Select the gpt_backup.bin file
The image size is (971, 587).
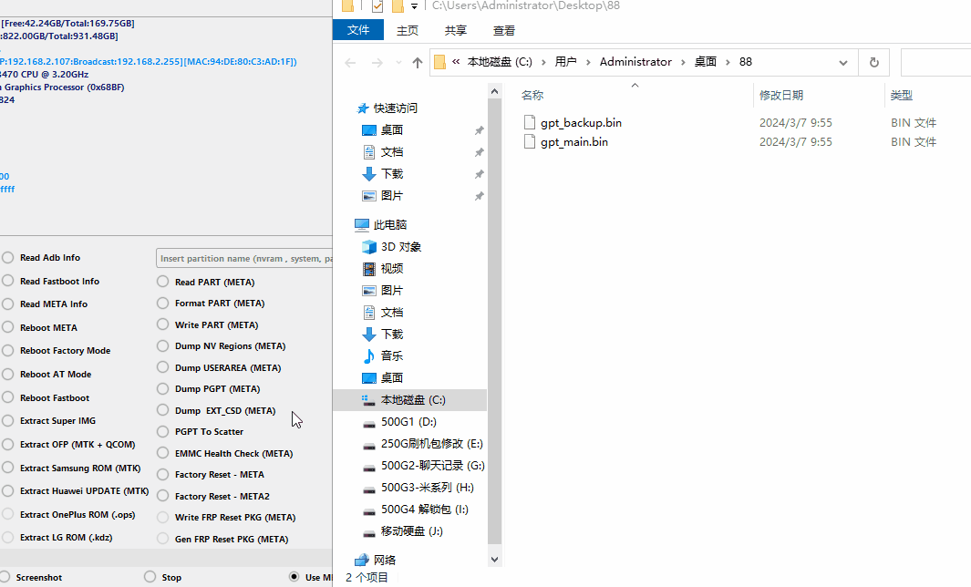click(x=581, y=123)
